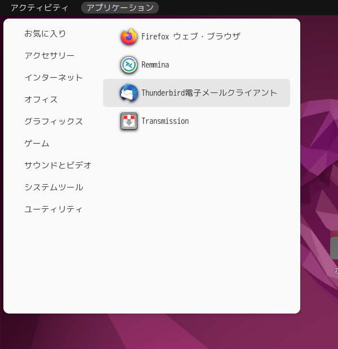
Task: Close the アプリケーション menu button
Action: point(120,8)
